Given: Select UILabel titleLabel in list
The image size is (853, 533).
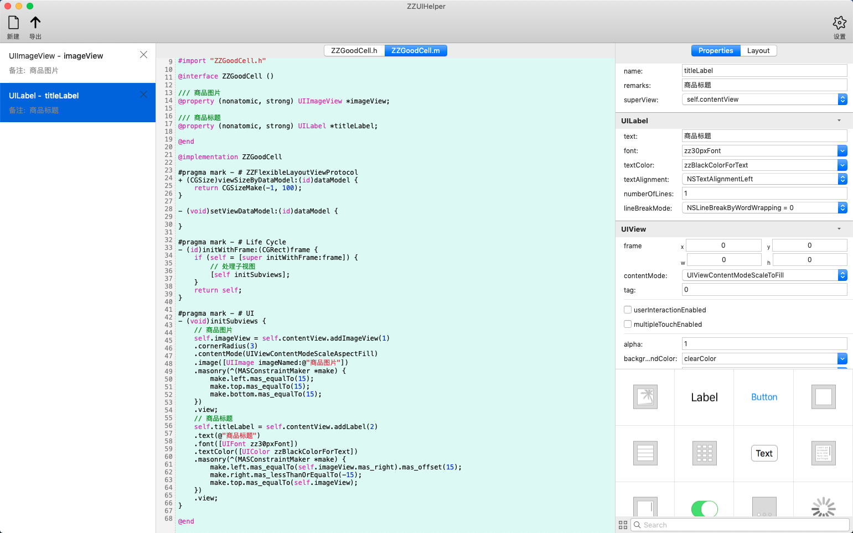Looking at the screenshot, I should click(x=77, y=102).
